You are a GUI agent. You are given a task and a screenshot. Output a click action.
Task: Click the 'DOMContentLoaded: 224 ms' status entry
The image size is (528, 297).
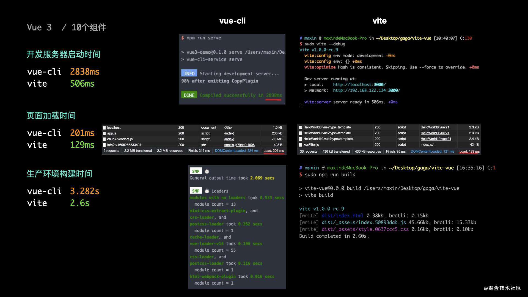[237, 151]
